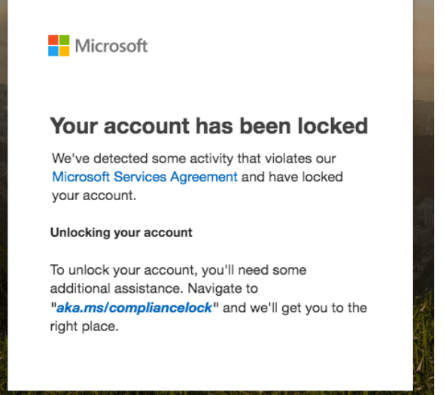Click 'We've detected some activity' sentence line
Image resolution: width=444 pixels, height=395 pixels.
pos(193,159)
